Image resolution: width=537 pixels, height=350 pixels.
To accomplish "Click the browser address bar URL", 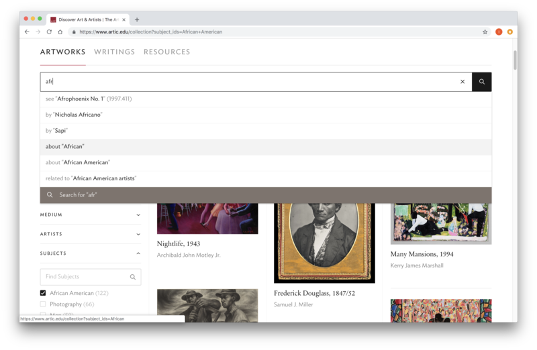I will point(150,32).
